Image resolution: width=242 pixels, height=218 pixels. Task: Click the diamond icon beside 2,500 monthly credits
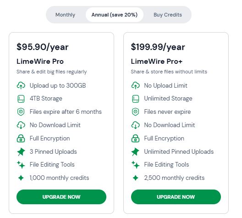135,178
